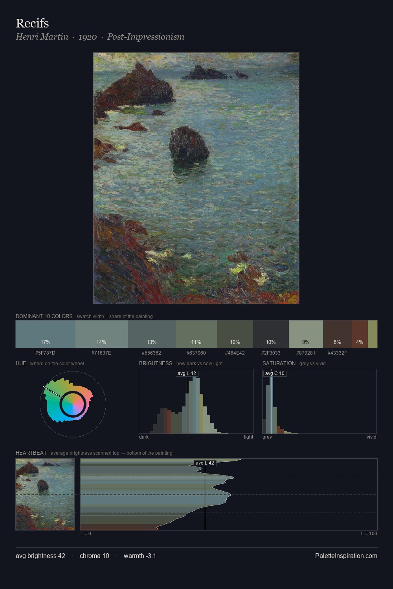Click the small painting thumbnail in Heartbeat
This screenshot has width=393, height=589.
[45, 494]
